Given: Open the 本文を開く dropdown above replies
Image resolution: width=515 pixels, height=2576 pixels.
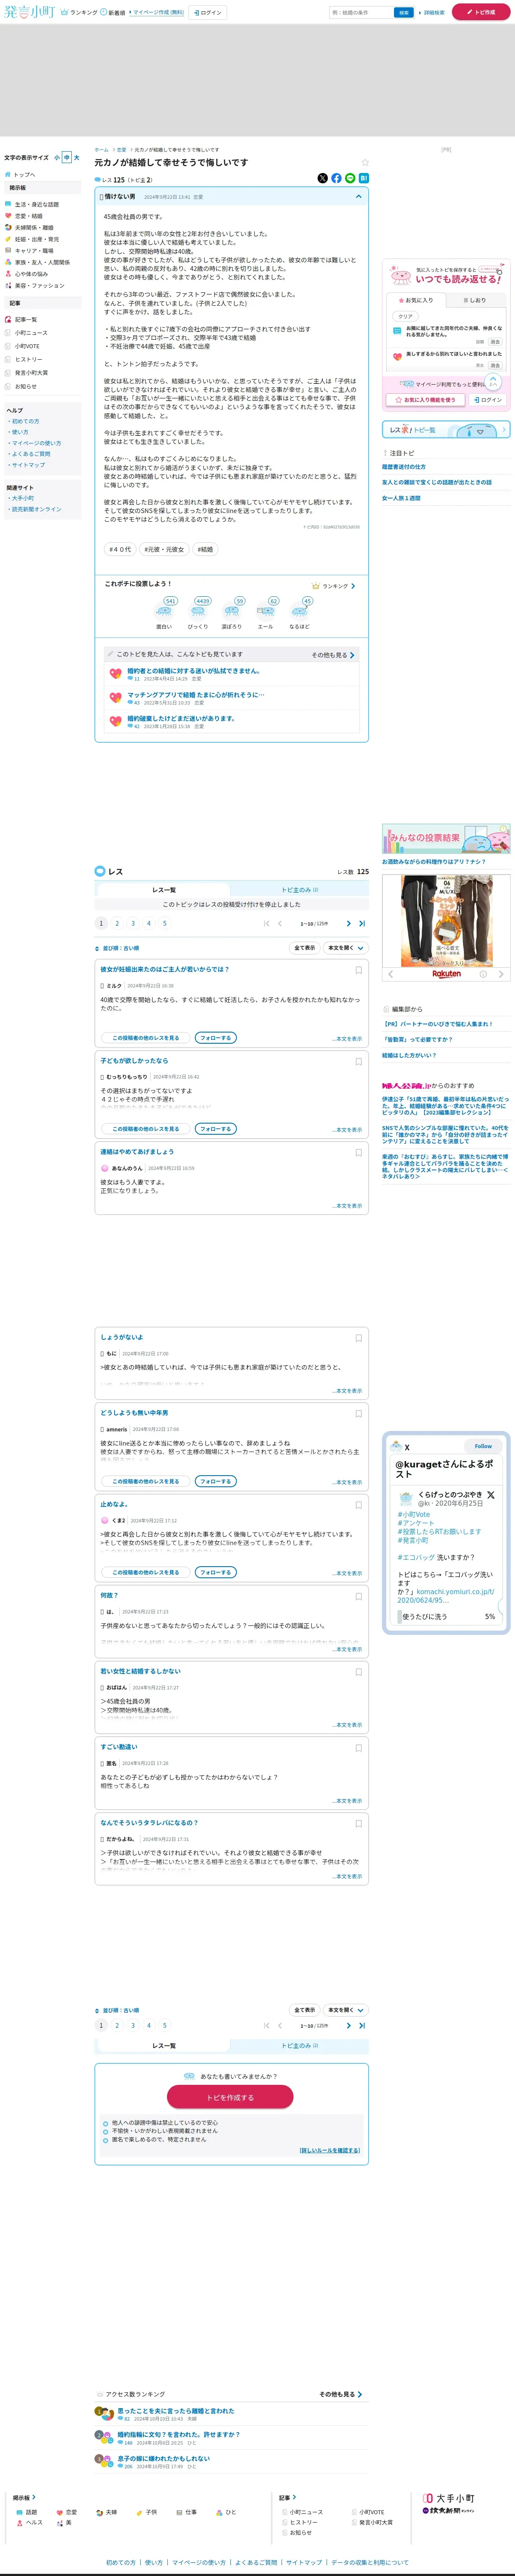Looking at the screenshot, I should click(346, 948).
